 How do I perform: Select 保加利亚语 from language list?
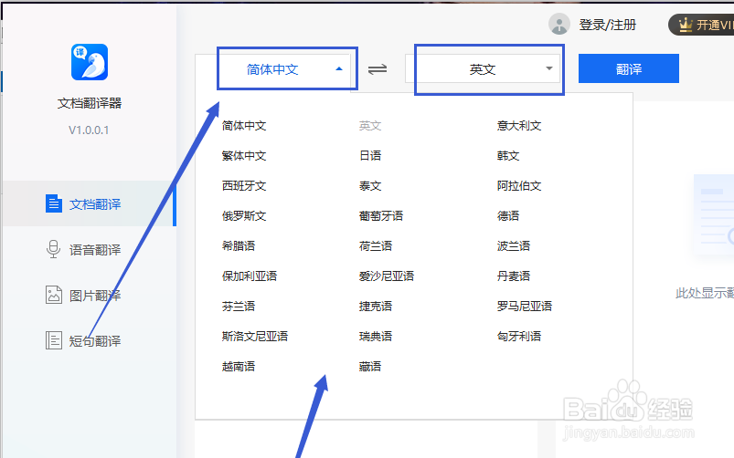[x=250, y=276]
